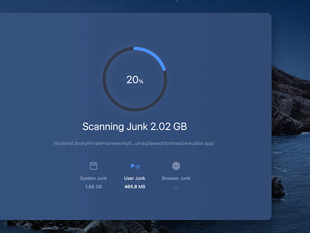Click the 465.6 MB user junk size
Image resolution: width=310 pixels, height=233 pixels.
pyautogui.click(x=135, y=187)
